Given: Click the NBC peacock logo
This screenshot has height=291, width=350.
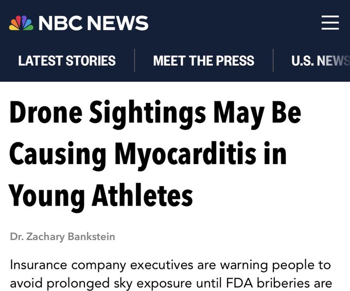Looking at the screenshot, I should [x=21, y=23].
